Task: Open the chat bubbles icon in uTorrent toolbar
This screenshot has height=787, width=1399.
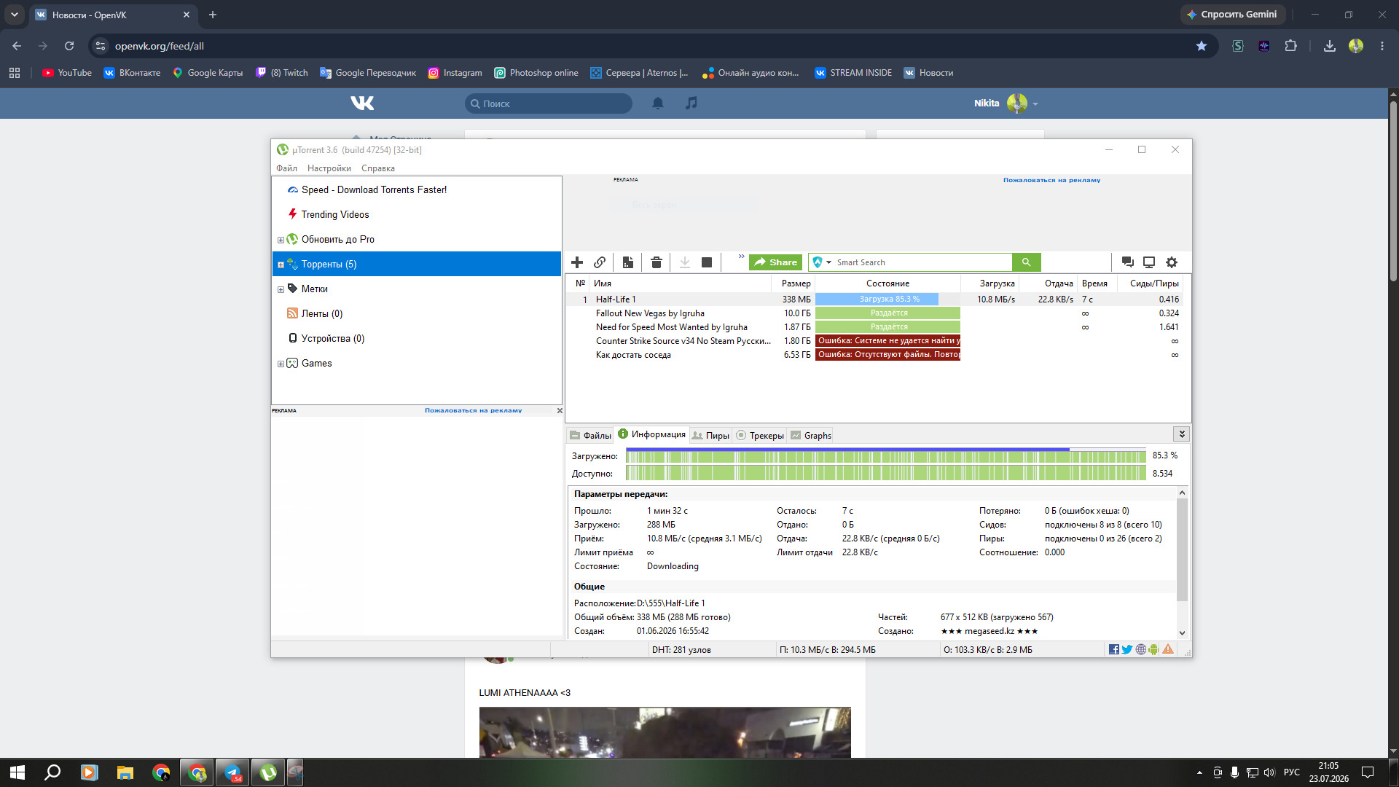Action: coord(1127,262)
